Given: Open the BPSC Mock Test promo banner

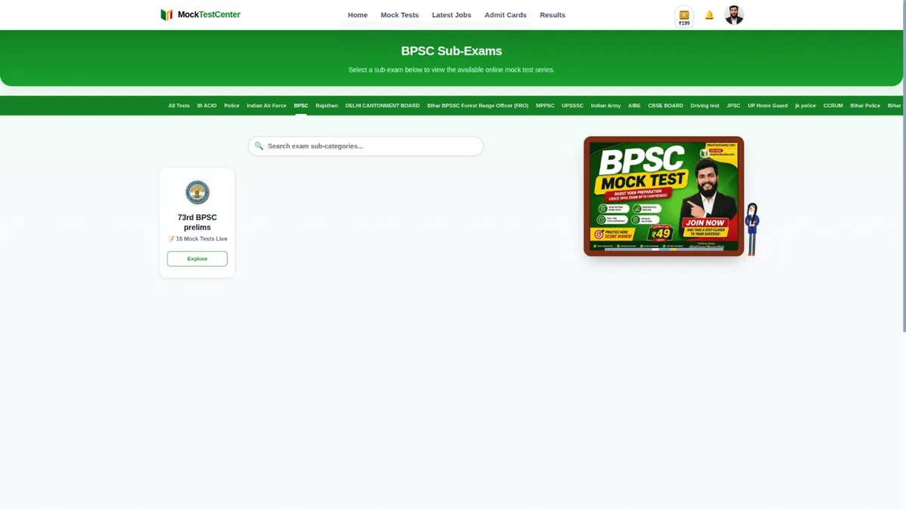Looking at the screenshot, I should pos(664,196).
